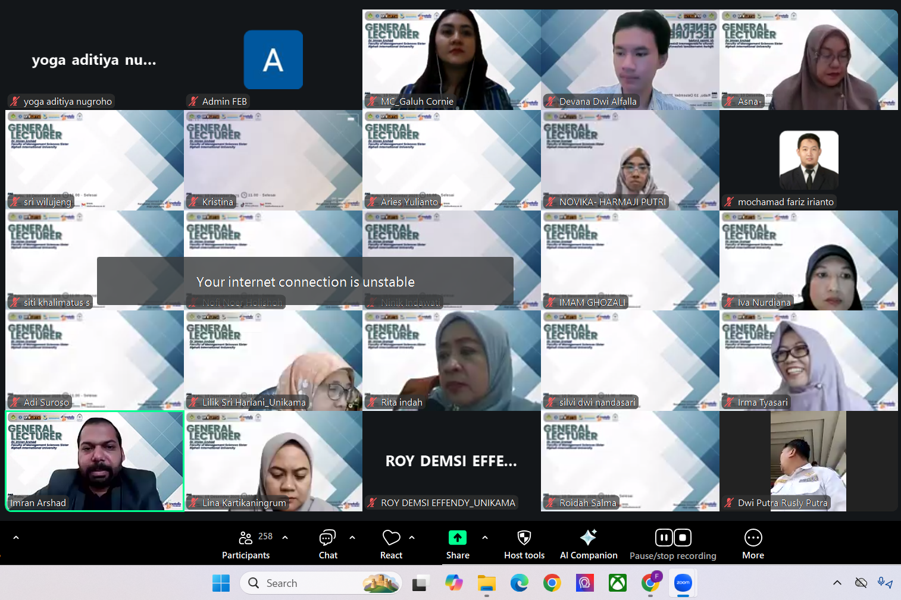Select Imran Arshad's video tile
This screenshot has height=600, width=901.
[95, 461]
